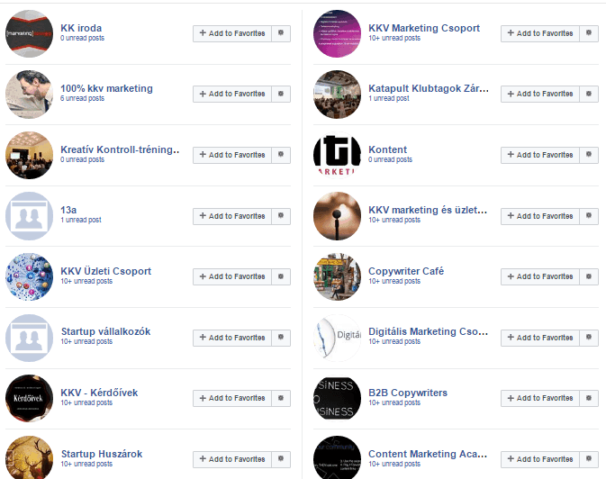Click the KK iroda group avatar

29,33
